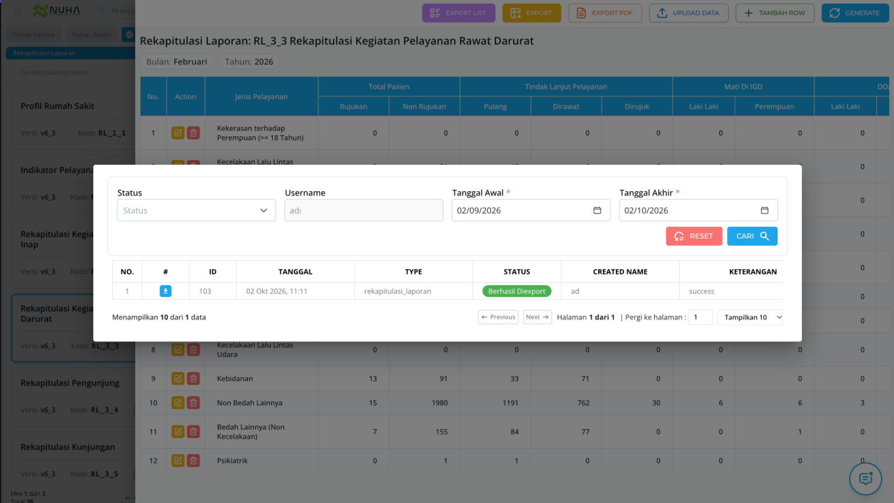894x503 pixels.
Task: Edit the Non Bedah Lainnya row
Action: click(178, 402)
